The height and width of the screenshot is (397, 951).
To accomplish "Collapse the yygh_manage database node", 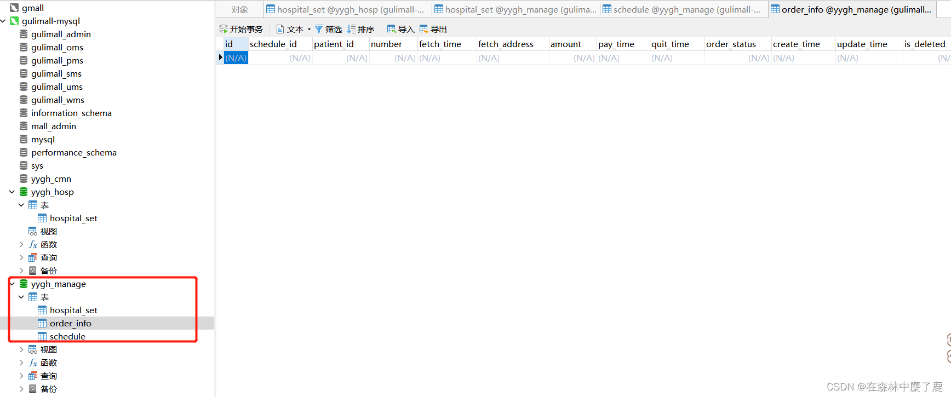I will tap(12, 284).
